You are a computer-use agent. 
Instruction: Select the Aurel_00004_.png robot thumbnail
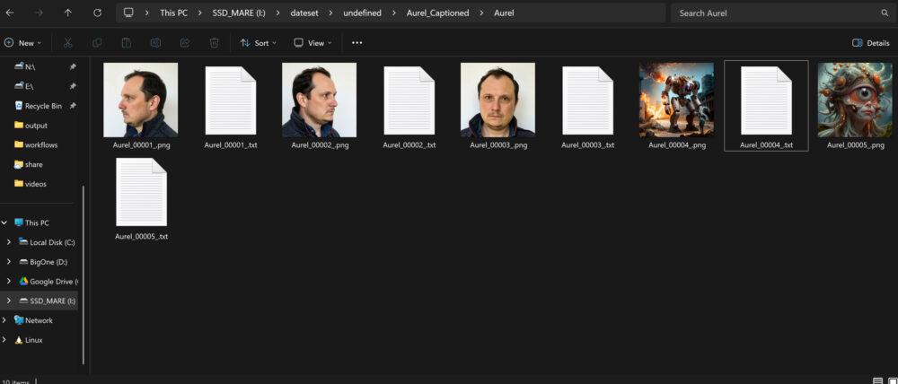pyautogui.click(x=676, y=99)
